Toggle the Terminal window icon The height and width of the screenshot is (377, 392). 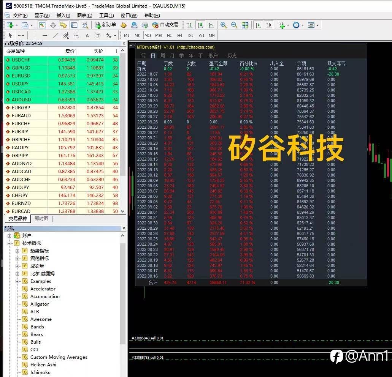click(74, 25)
